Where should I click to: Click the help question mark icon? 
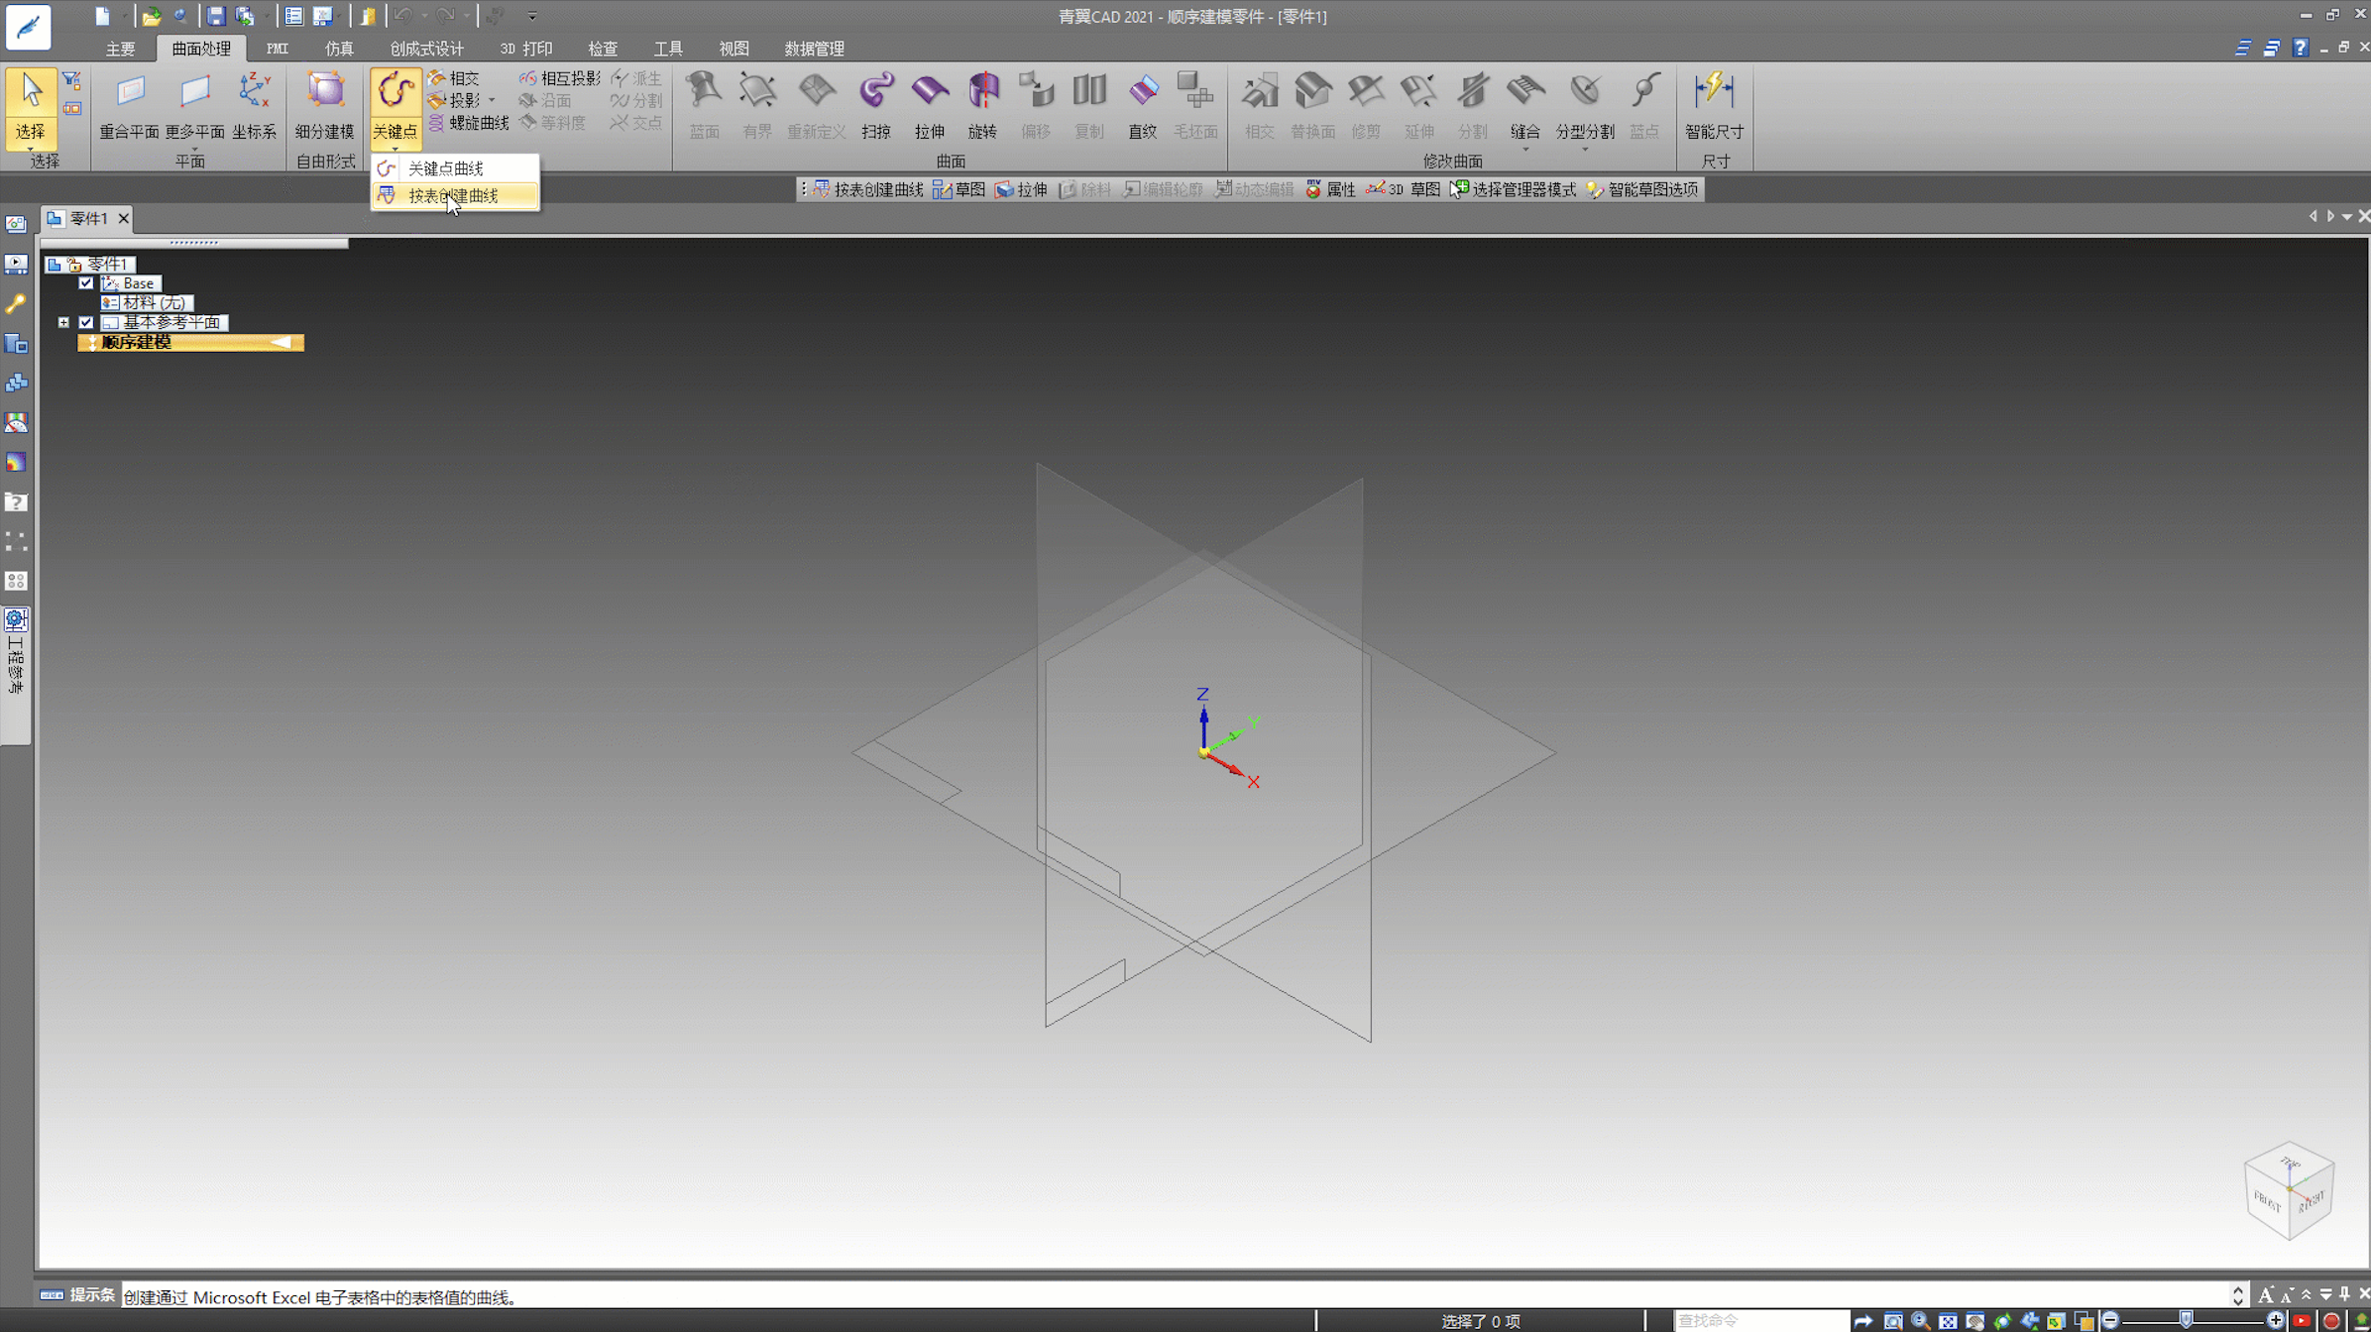pyautogui.click(x=2300, y=48)
